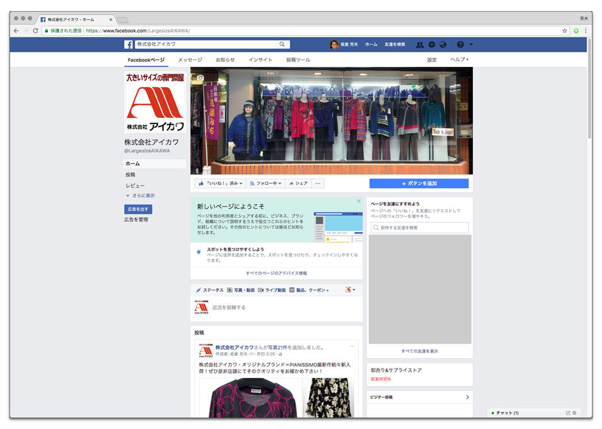
Task: Click 友達を検索 in top bar
Action: 395,45
